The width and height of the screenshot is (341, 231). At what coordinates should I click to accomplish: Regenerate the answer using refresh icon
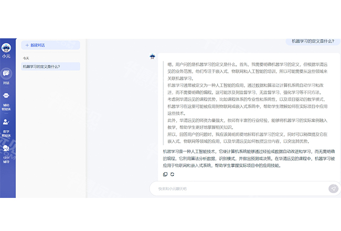[172, 174]
